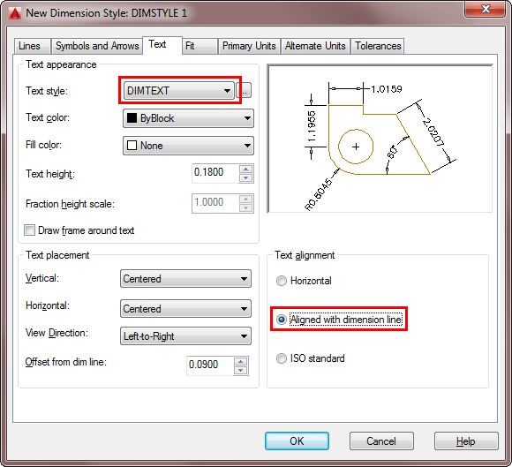
Task: Open Vertical text placement dropdown
Action: 185,279
